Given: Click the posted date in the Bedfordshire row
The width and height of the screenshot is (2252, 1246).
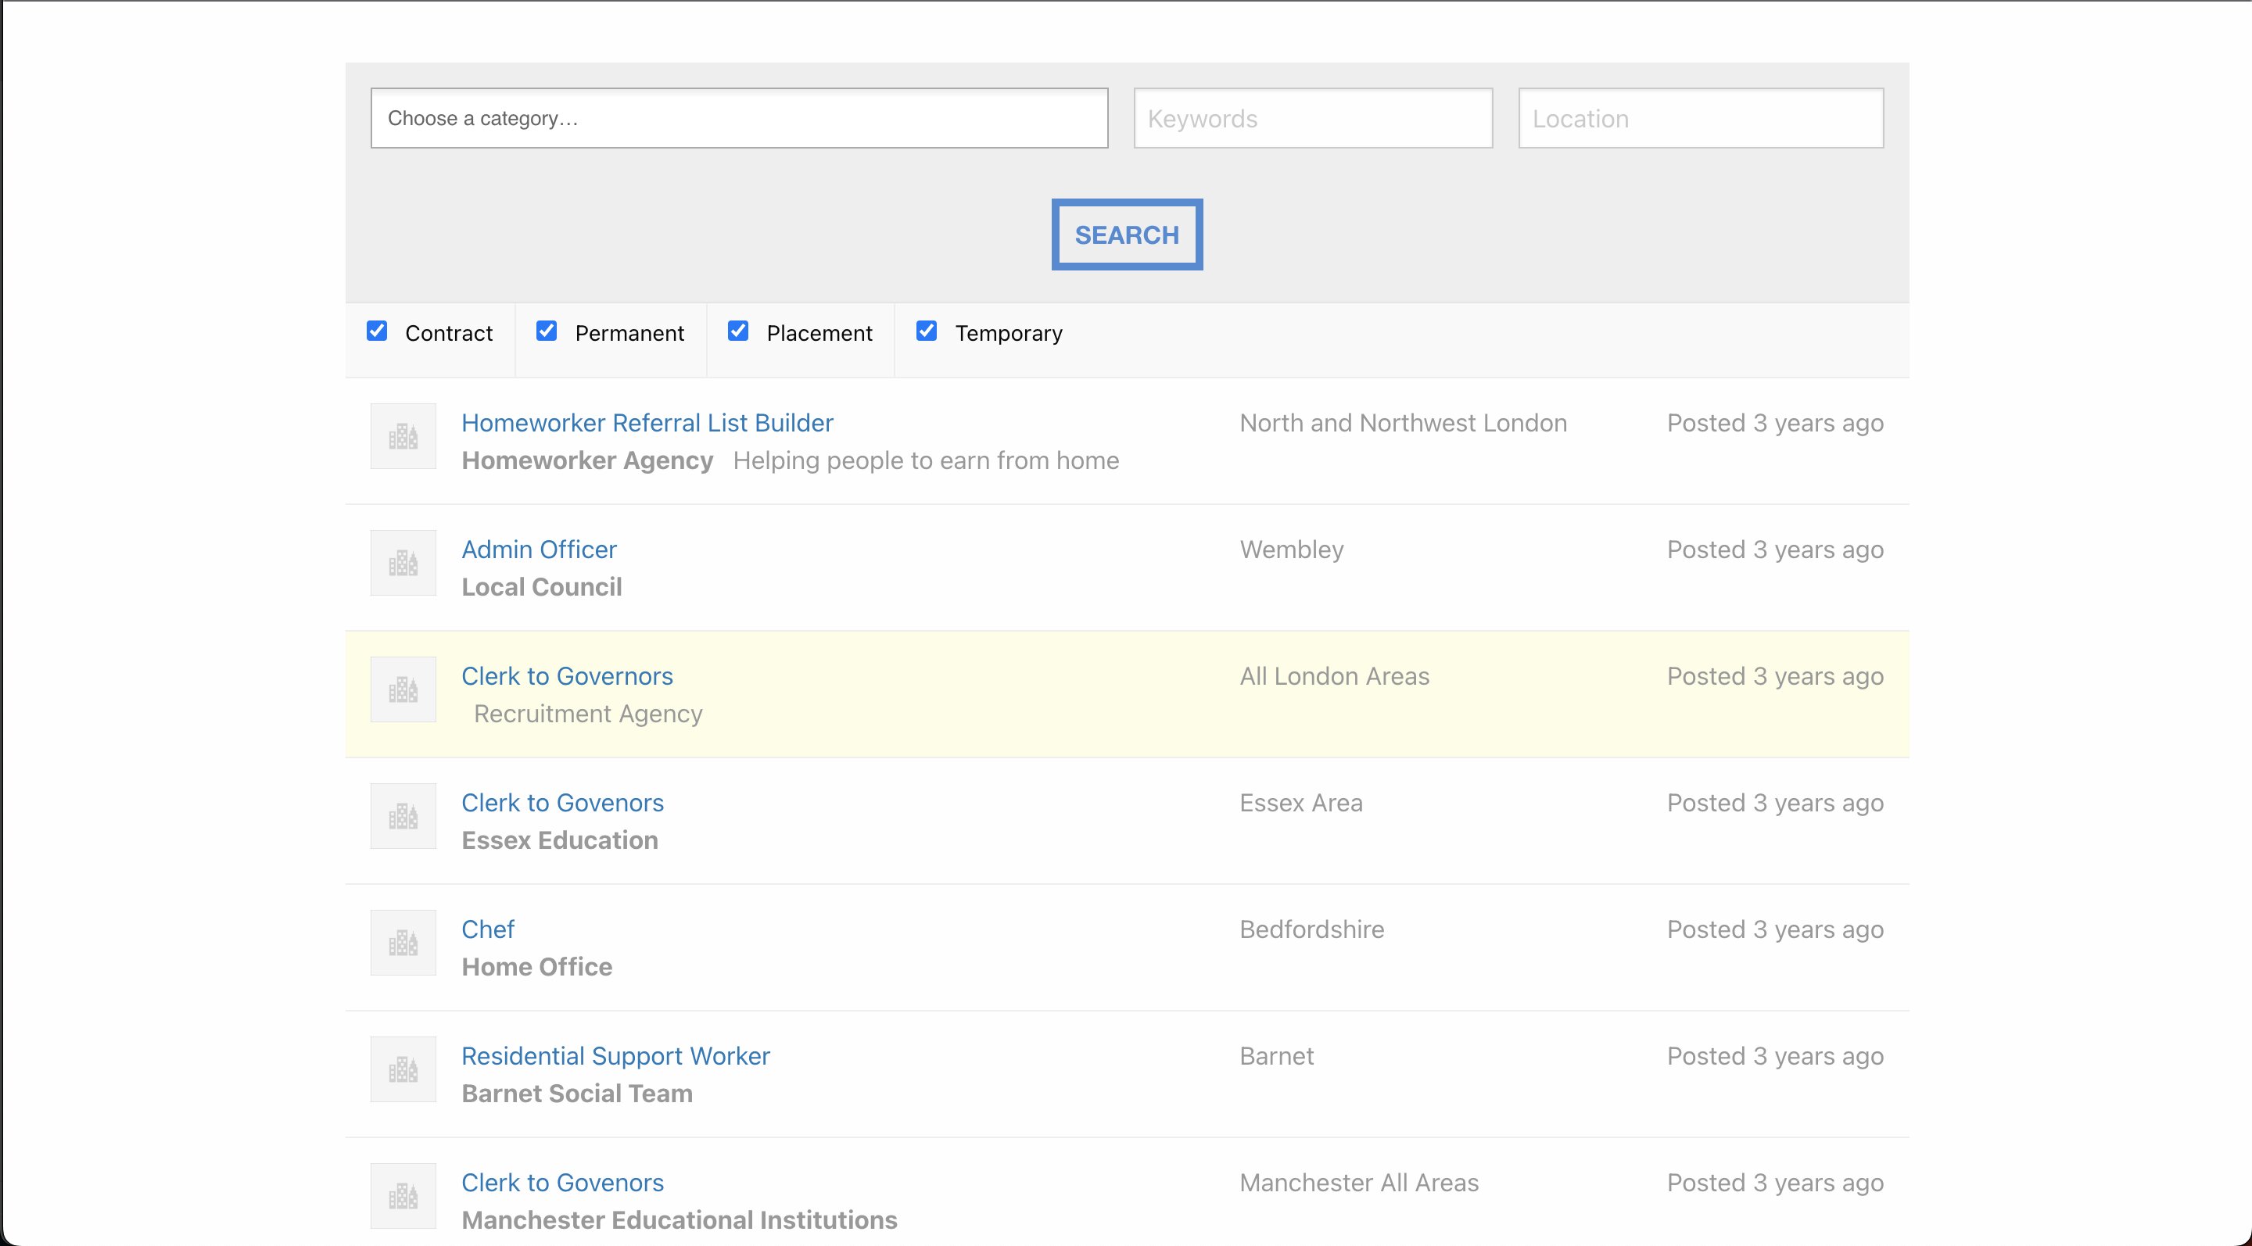Looking at the screenshot, I should [x=1775, y=929].
